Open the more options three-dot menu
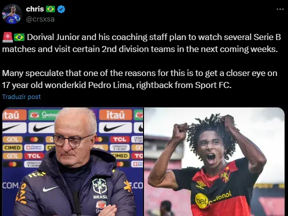This screenshot has height=216, width=288. (x=280, y=9)
